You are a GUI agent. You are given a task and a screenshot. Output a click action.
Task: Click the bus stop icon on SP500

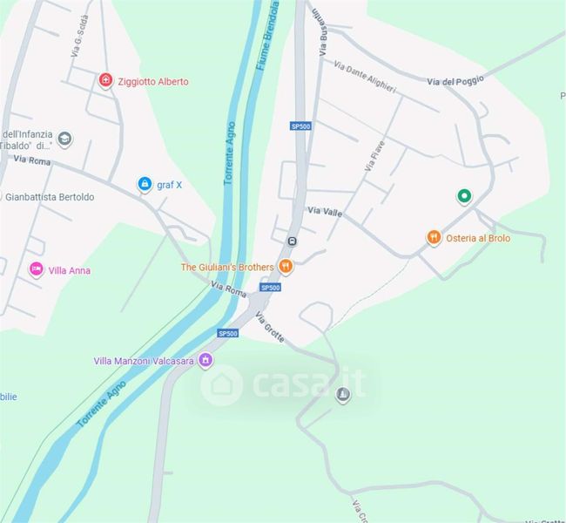pyautogui.click(x=292, y=241)
